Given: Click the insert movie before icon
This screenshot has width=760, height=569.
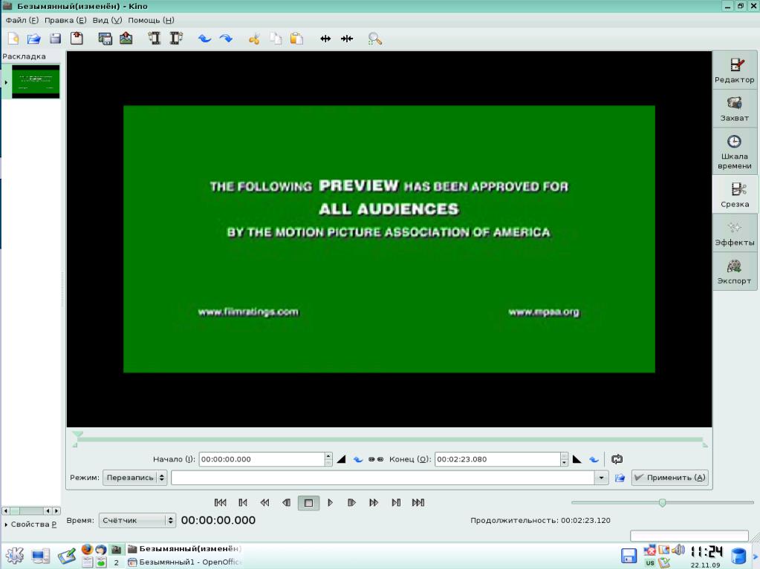Looking at the screenshot, I should coord(155,39).
